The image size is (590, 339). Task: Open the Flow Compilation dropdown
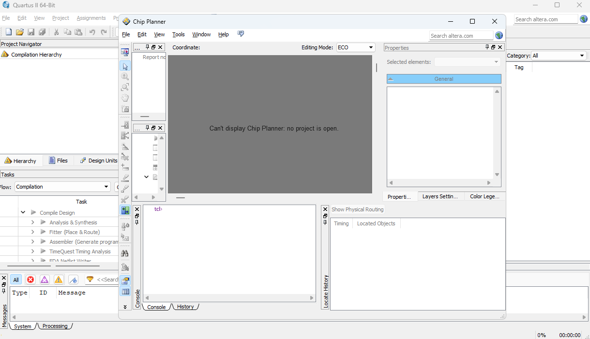tap(62, 187)
